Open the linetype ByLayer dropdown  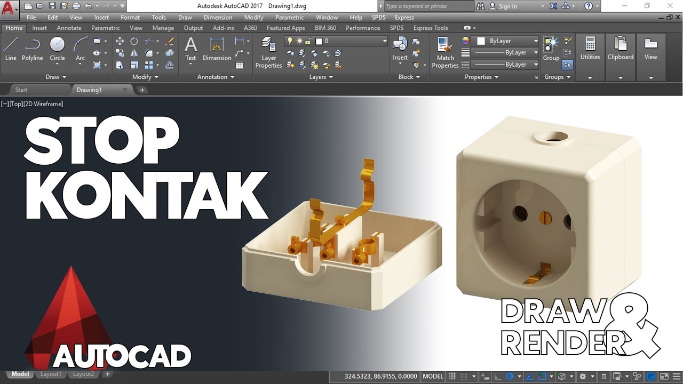[x=506, y=65]
